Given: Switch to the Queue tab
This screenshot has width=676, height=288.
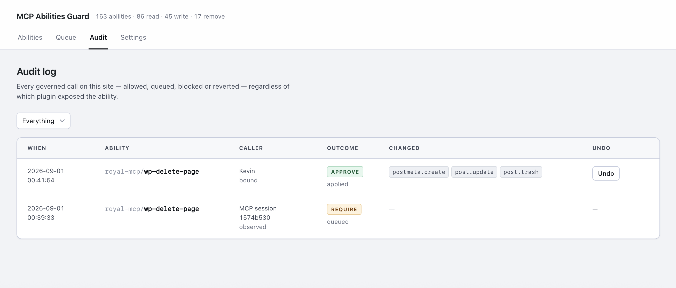Looking at the screenshot, I should tap(66, 37).
